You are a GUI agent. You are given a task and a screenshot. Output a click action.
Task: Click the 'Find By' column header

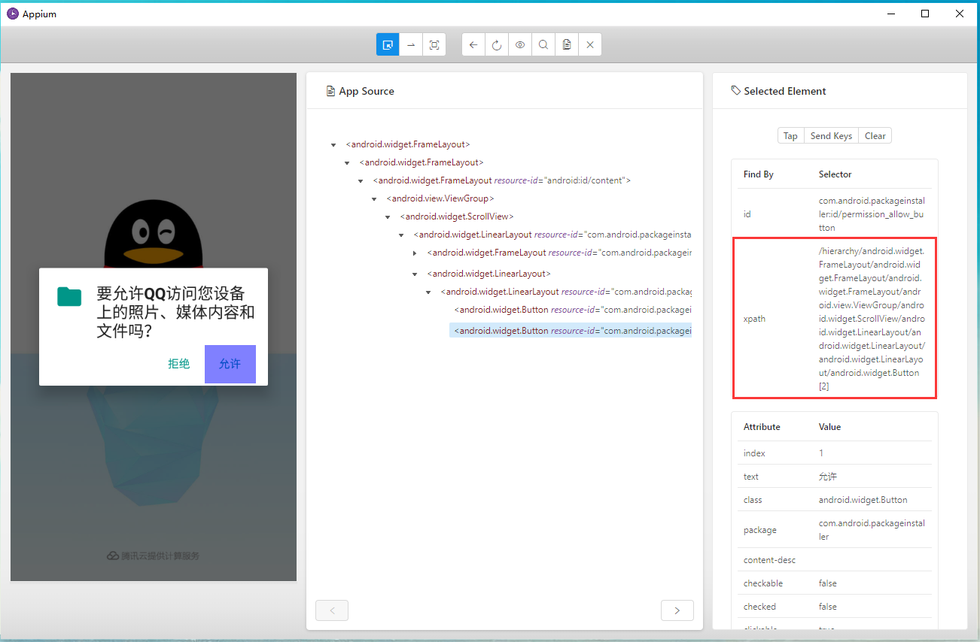[x=759, y=174]
